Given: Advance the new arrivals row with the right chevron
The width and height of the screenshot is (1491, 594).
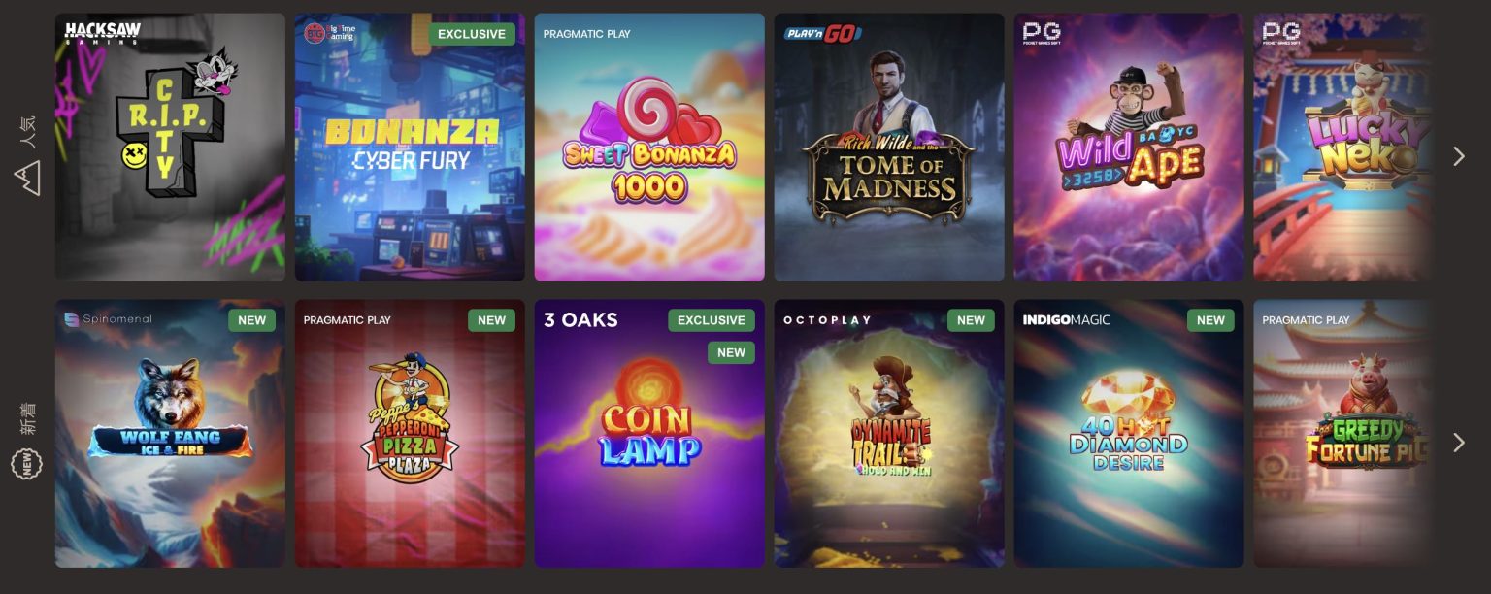Looking at the screenshot, I should 1458,443.
